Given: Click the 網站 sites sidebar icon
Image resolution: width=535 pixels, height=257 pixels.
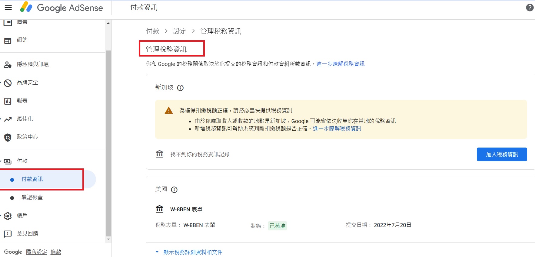Looking at the screenshot, I should 8,40.
